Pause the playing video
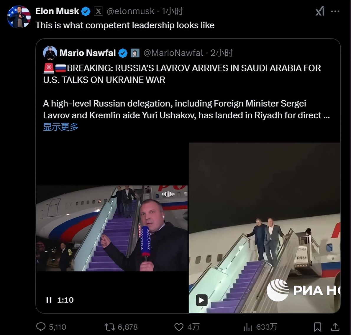351x335 pixels. click(49, 300)
